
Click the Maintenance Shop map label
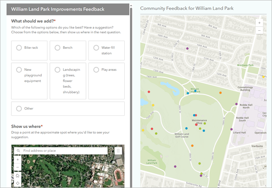pyautogui.click(x=199, y=122)
